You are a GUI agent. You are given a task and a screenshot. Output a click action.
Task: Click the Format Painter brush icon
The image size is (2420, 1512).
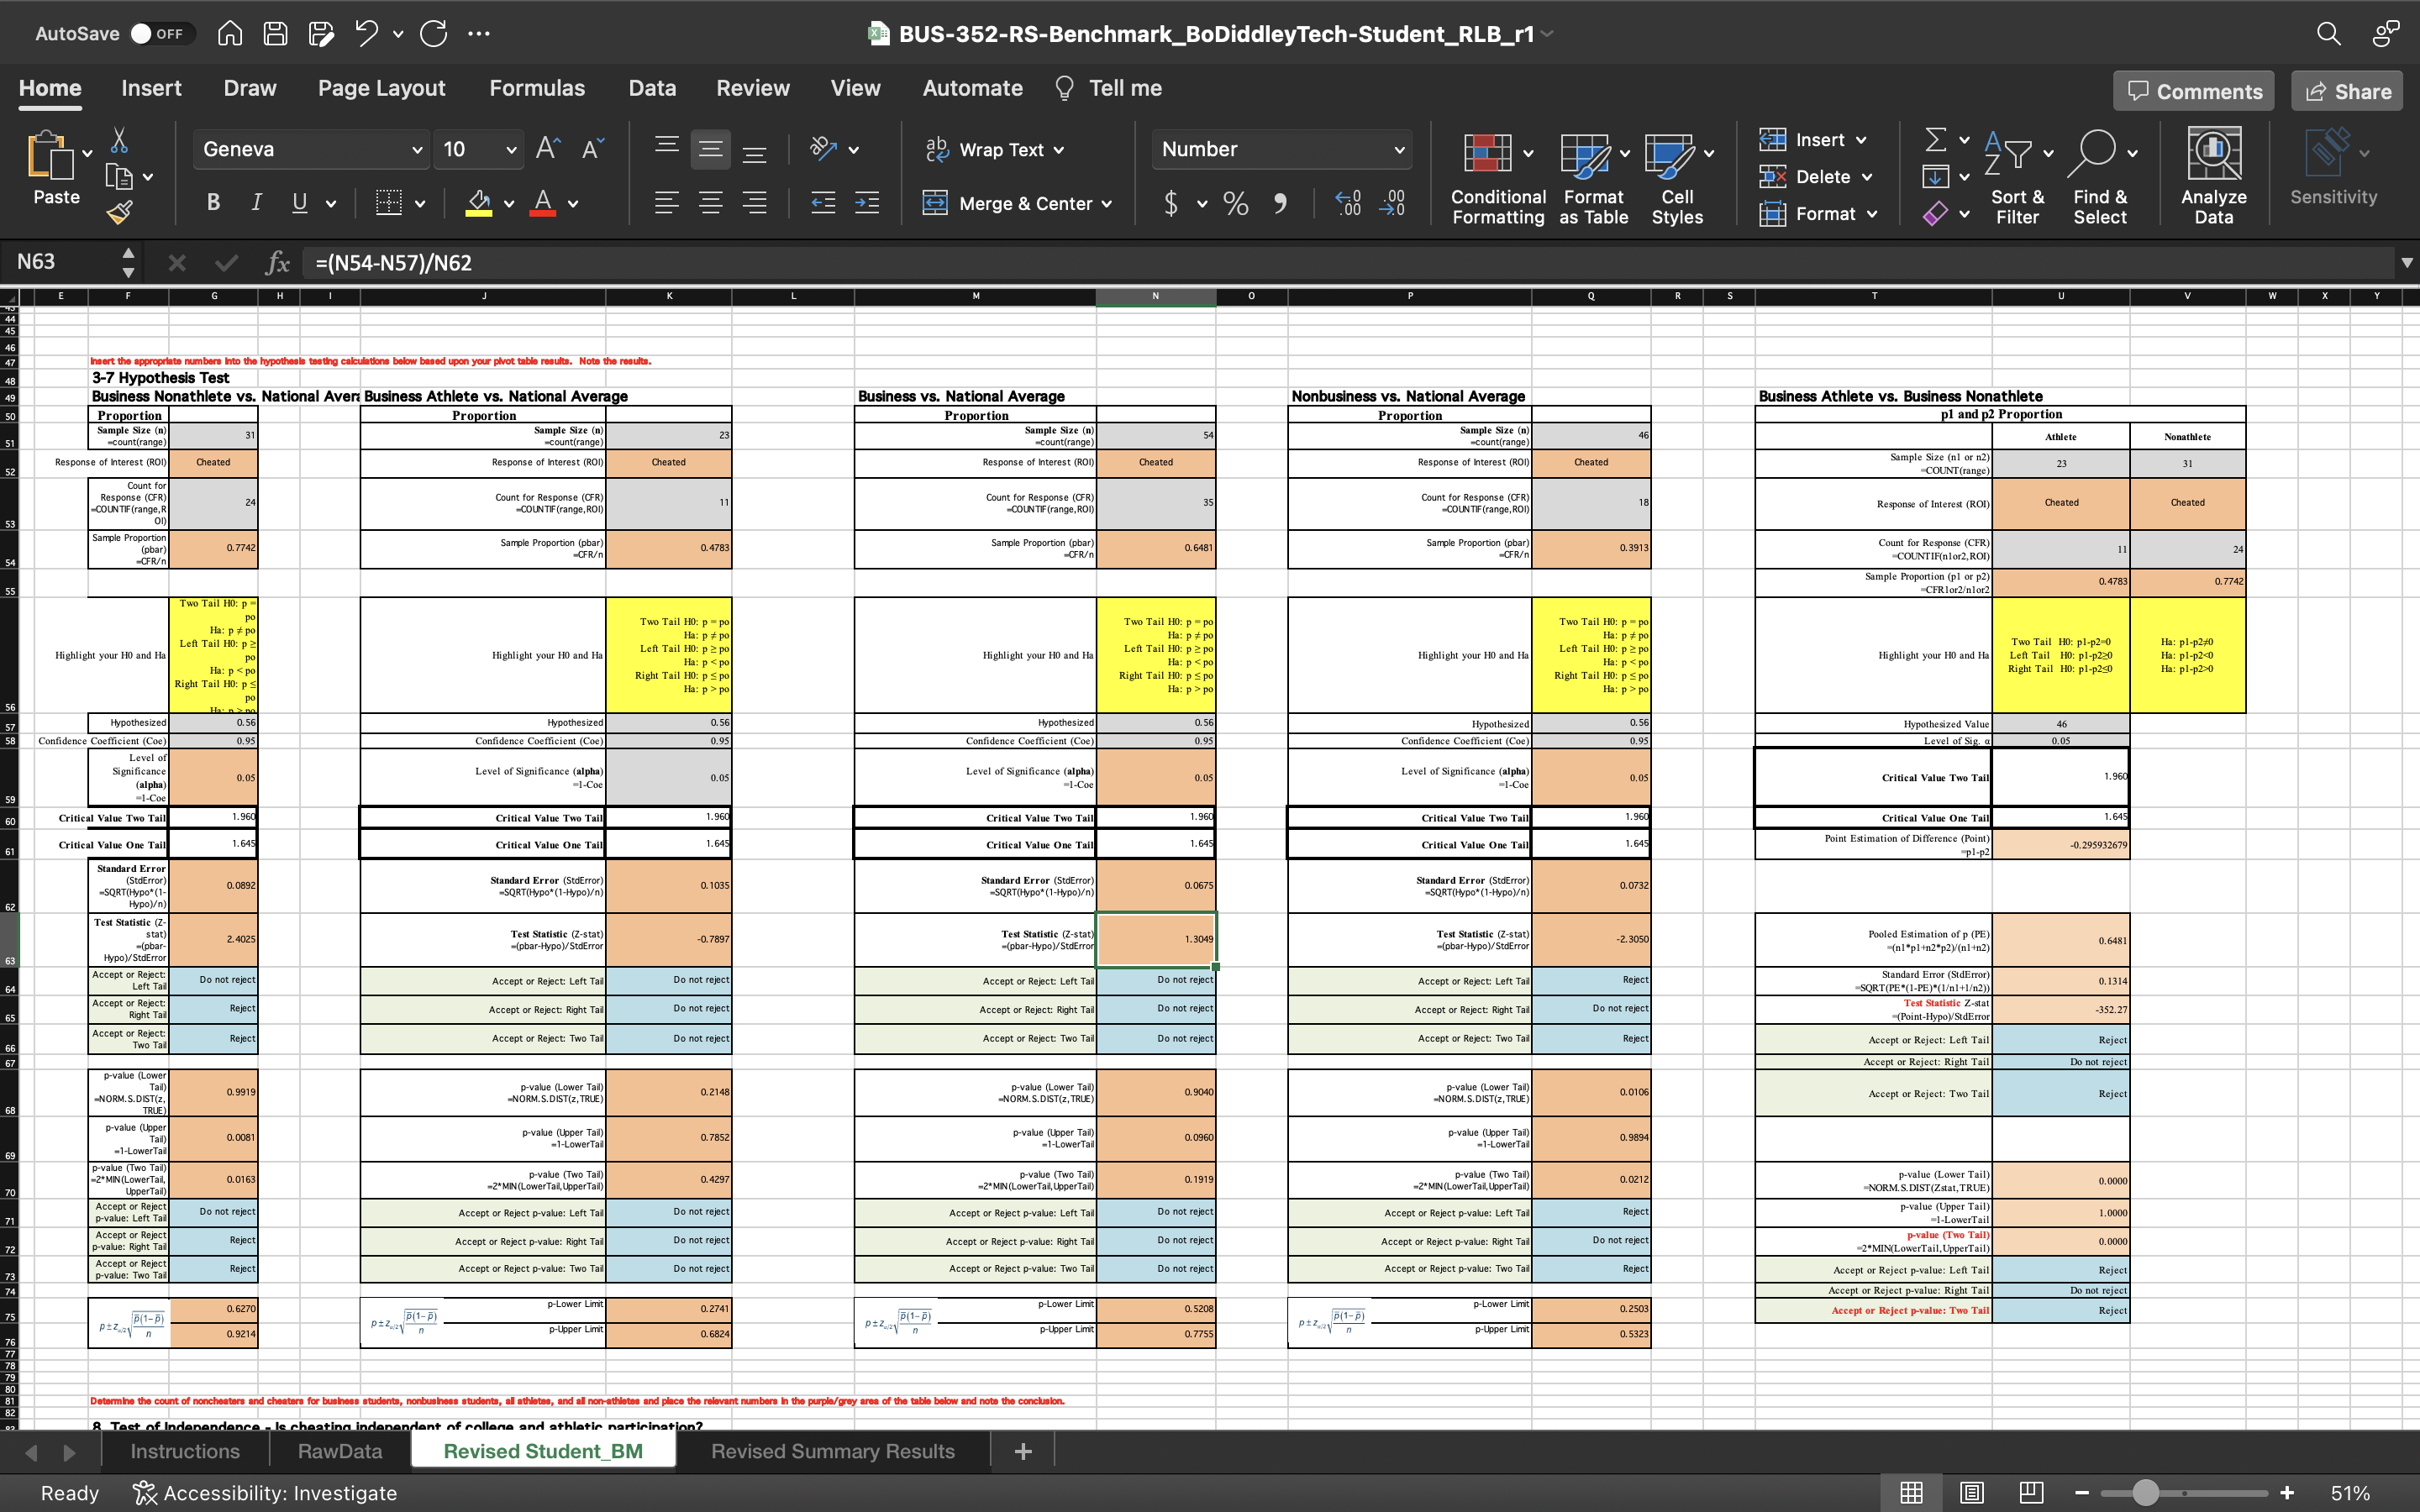(x=119, y=212)
